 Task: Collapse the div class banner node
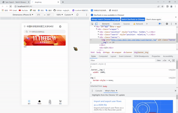tap(98, 37)
